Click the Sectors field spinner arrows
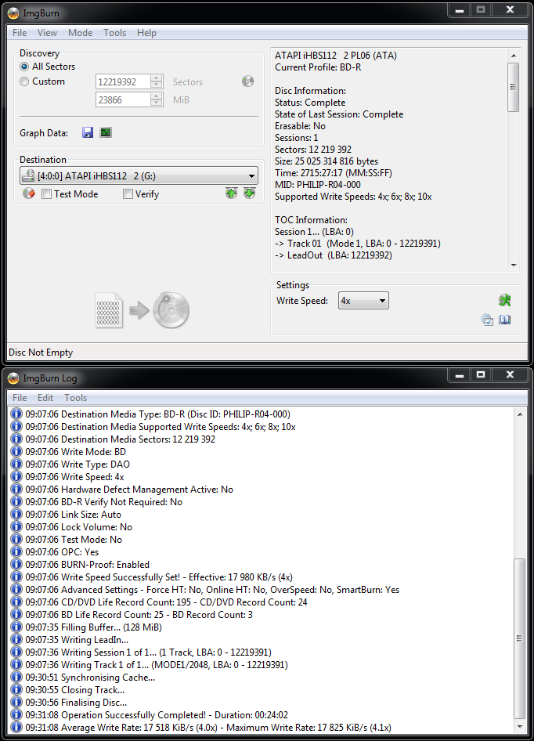This screenshot has width=534, height=741. point(157,81)
